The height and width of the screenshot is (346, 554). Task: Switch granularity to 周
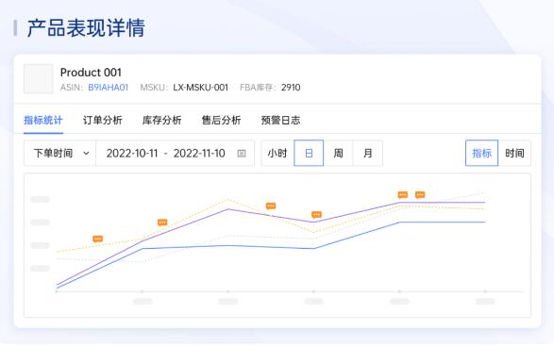point(338,154)
